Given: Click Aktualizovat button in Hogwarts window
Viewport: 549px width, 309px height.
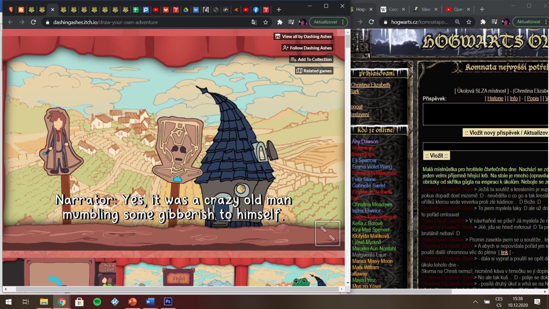Looking at the screenshot, I should [x=528, y=22].
